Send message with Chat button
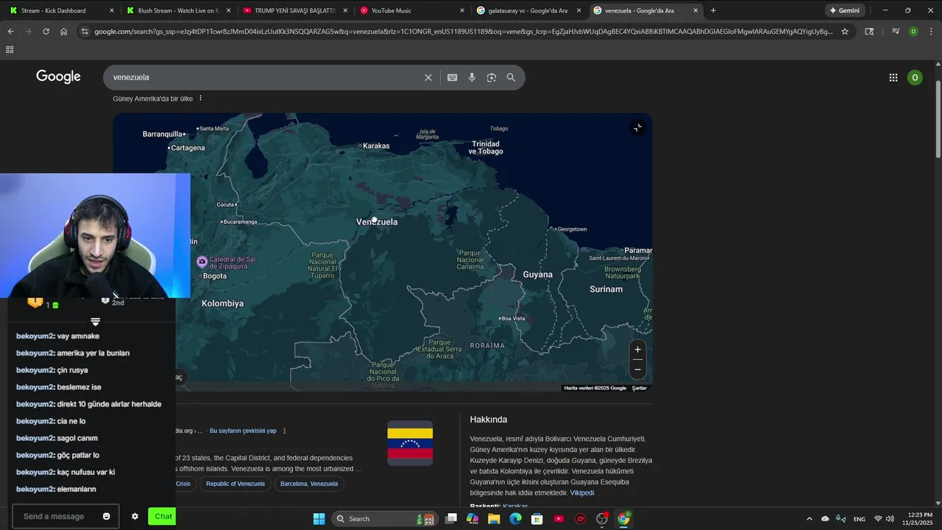The image size is (942, 530). (161, 516)
